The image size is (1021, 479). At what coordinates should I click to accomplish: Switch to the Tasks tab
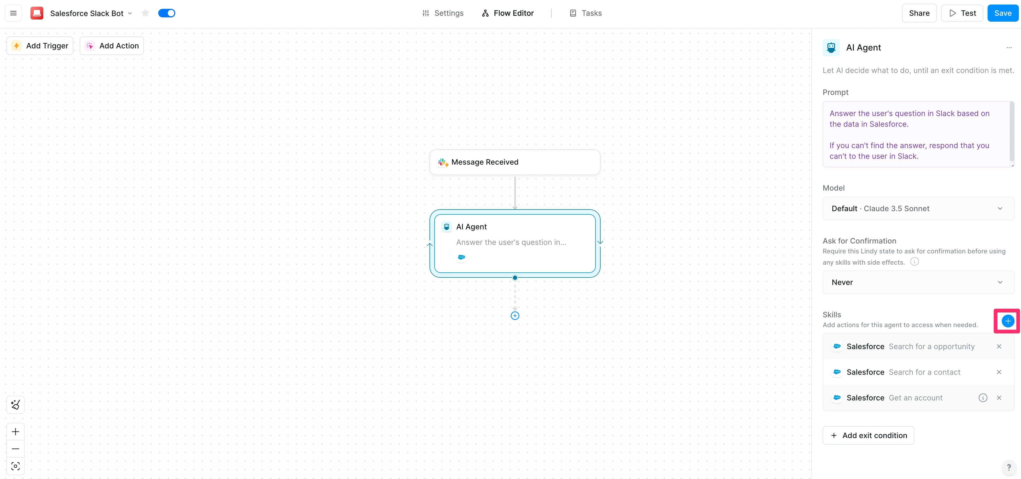tap(585, 13)
